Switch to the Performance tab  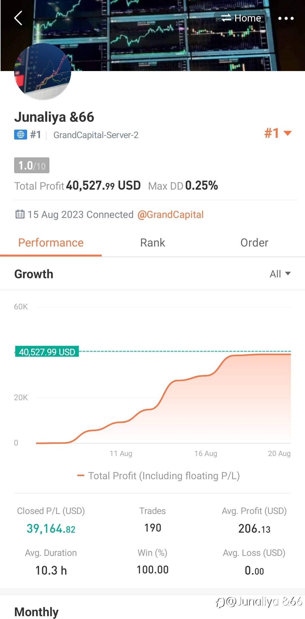51,243
